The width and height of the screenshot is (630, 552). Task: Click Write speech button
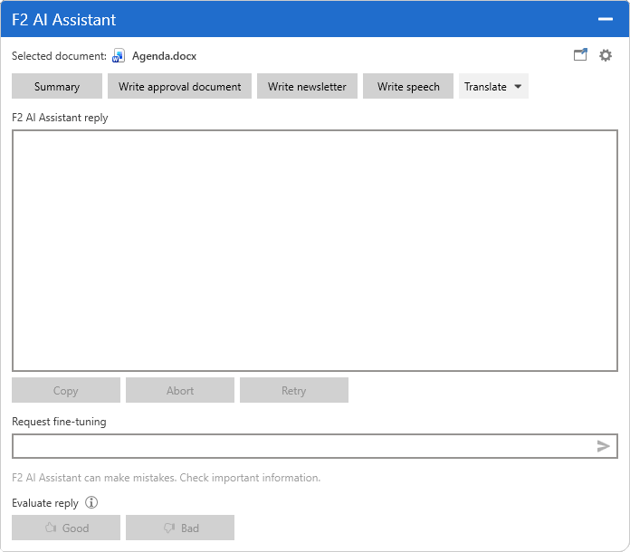coord(408,86)
